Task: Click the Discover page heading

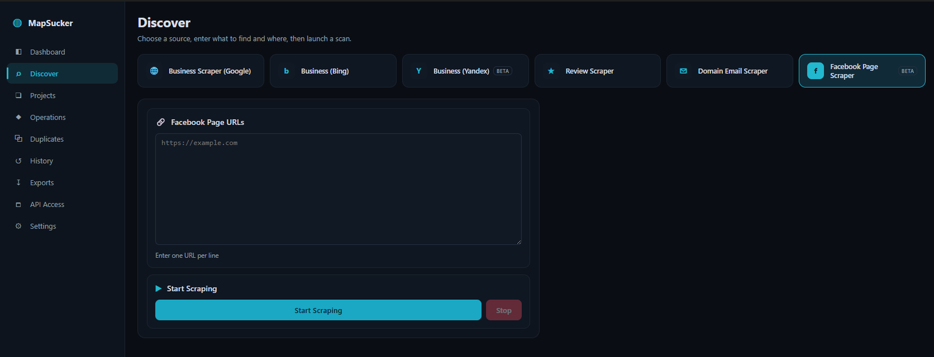Action: click(164, 23)
